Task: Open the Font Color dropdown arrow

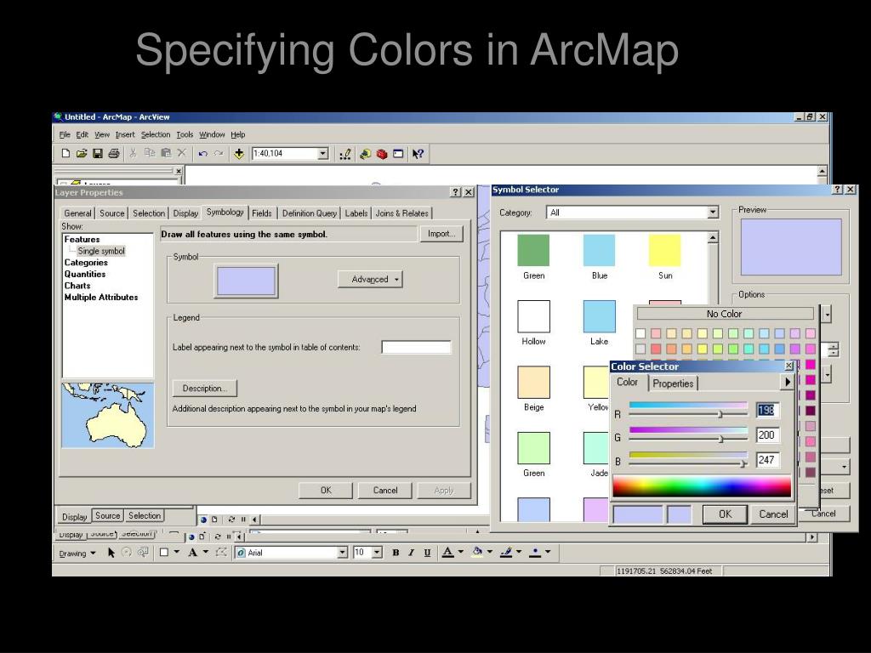Action: tap(460, 553)
